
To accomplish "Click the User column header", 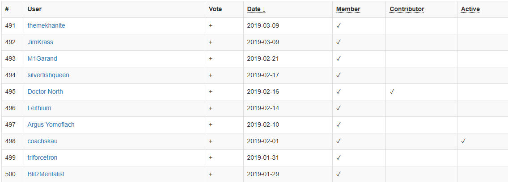I will point(34,9).
